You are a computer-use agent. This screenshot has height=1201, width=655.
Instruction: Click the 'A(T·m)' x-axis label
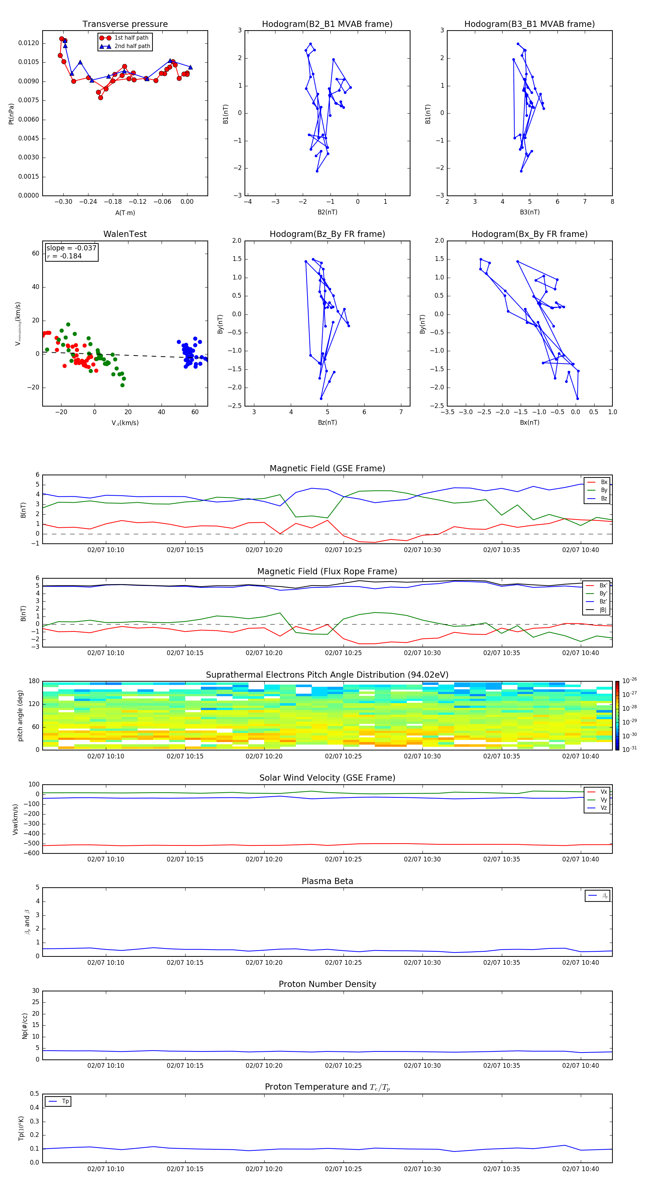125,213
